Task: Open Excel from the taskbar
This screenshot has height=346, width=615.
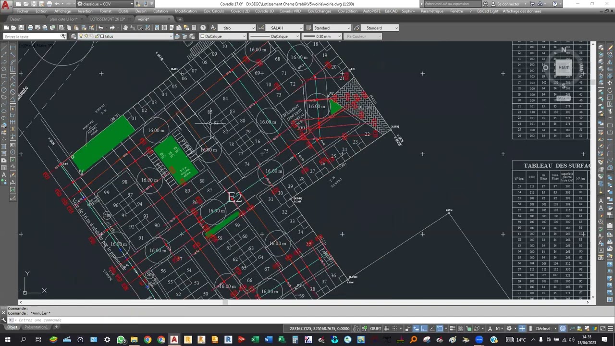Action: 255,340
